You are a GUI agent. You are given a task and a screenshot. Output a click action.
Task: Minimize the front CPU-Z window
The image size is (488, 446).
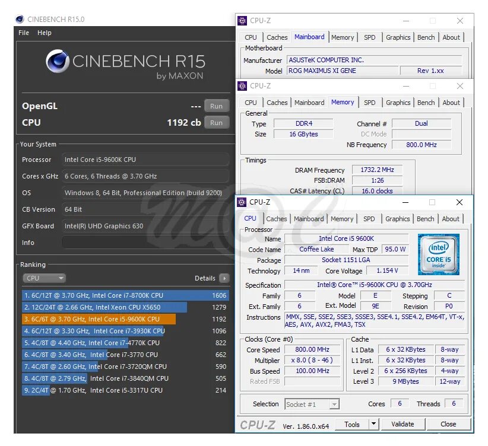click(405, 202)
